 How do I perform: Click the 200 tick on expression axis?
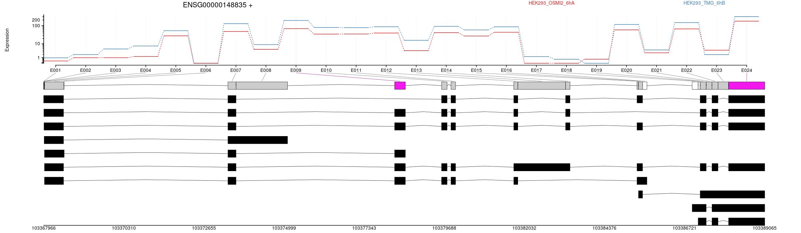tap(36, 20)
